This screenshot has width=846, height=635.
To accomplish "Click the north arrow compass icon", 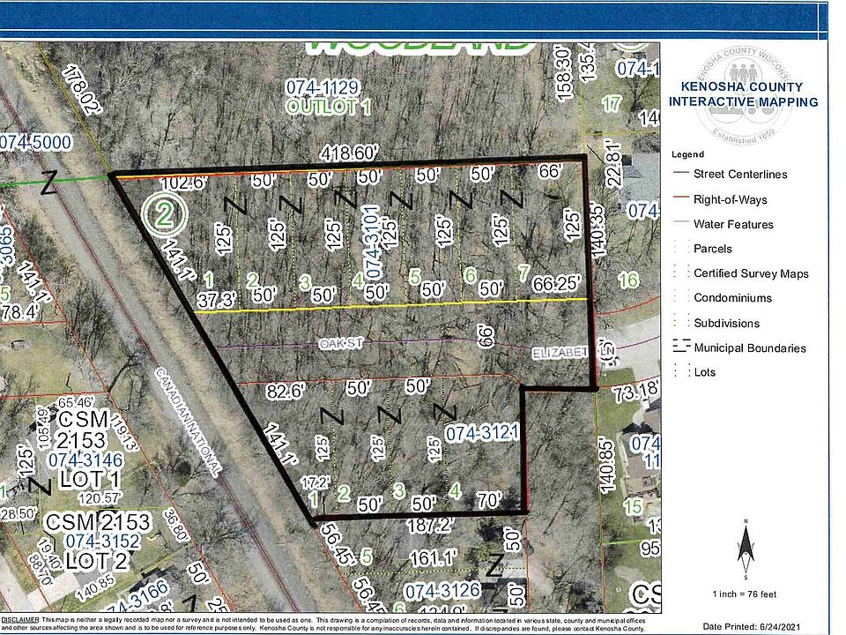I will pyautogui.click(x=746, y=549).
